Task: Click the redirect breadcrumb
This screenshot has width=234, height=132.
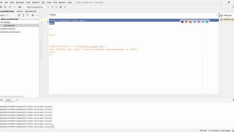Action: (x=19, y=11)
